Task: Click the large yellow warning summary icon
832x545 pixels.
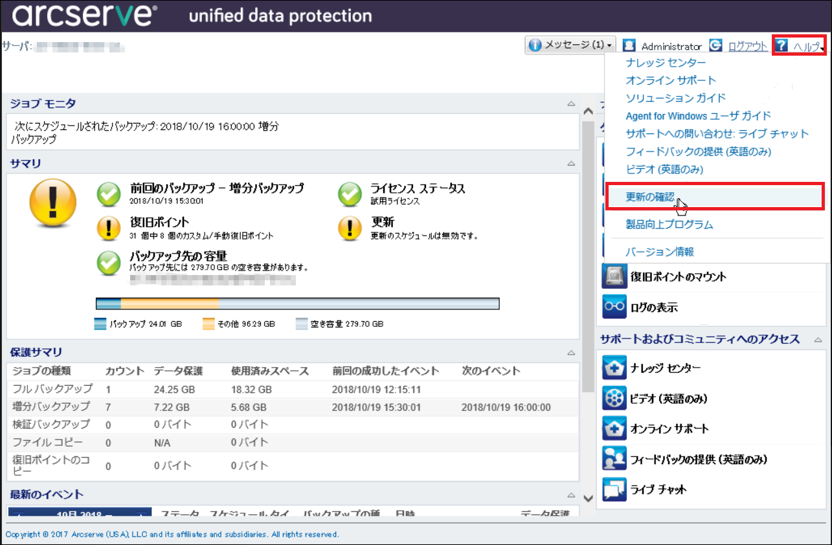Action: [53, 203]
